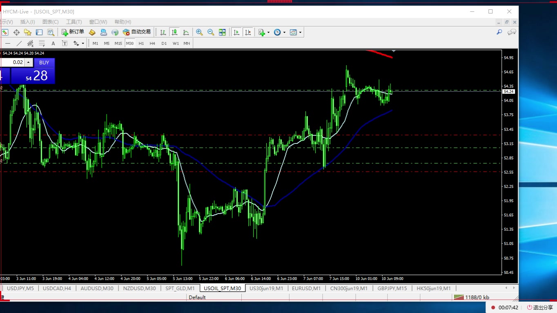Screen dimensions: 557x313
Task: Switch timeframe to W1
Action: [x=176, y=43]
